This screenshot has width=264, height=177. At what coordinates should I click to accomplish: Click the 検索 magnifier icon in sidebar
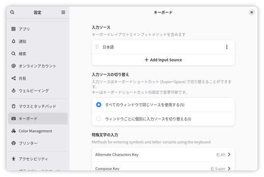coord(13,54)
